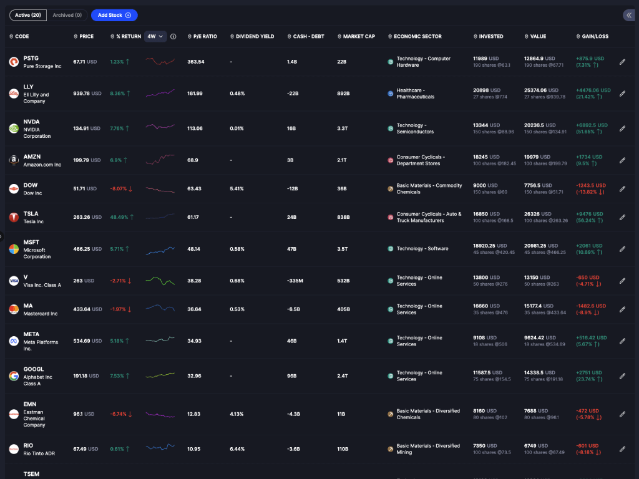
Task: Edit the NVDA holding via pencil icon
Action: [x=622, y=128]
